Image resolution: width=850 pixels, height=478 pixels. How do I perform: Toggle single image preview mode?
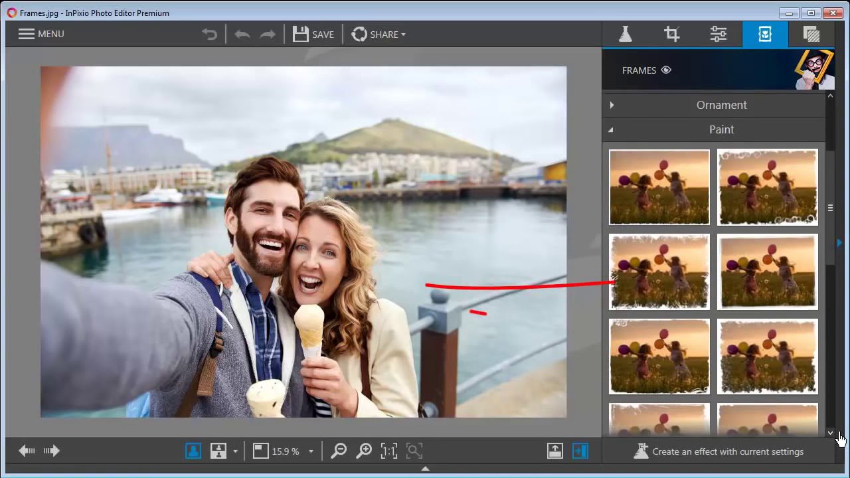point(195,451)
